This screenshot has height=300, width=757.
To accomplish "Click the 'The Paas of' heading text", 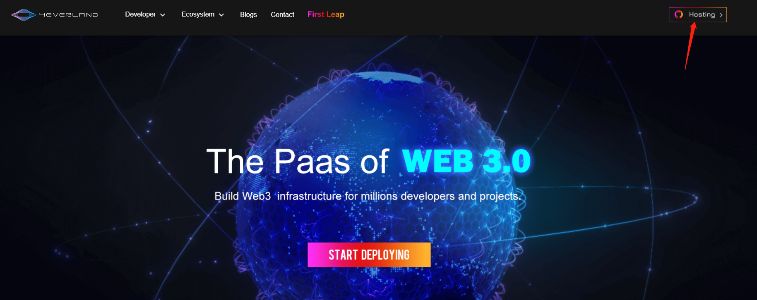I will tap(297, 161).
